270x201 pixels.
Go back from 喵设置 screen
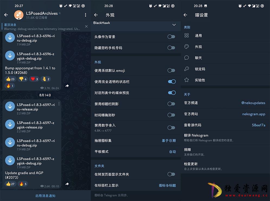point(185,15)
